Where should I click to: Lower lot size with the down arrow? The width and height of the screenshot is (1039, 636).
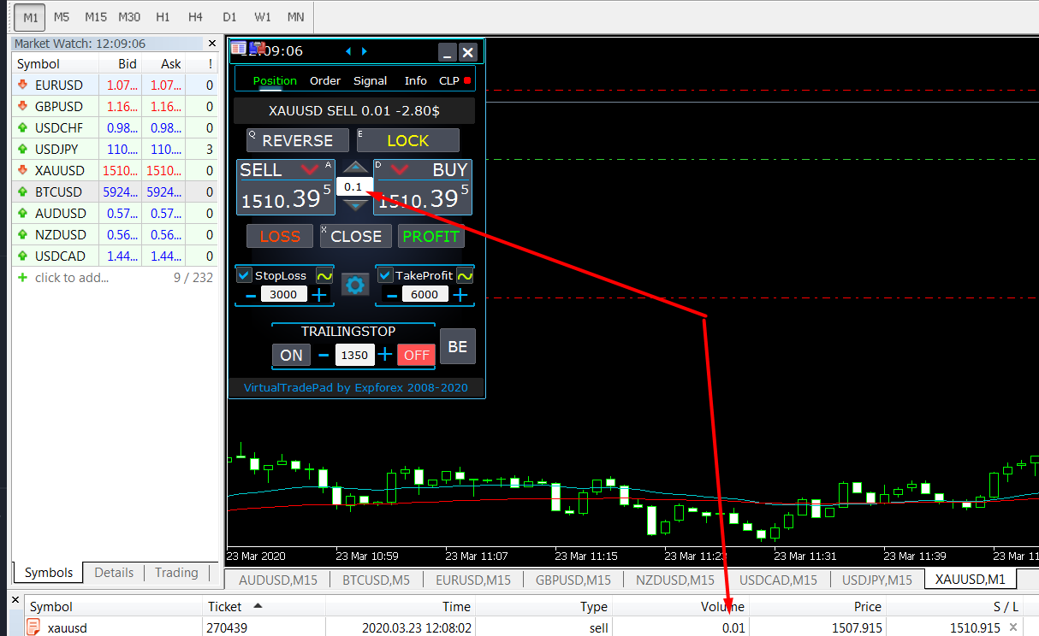pos(354,205)
